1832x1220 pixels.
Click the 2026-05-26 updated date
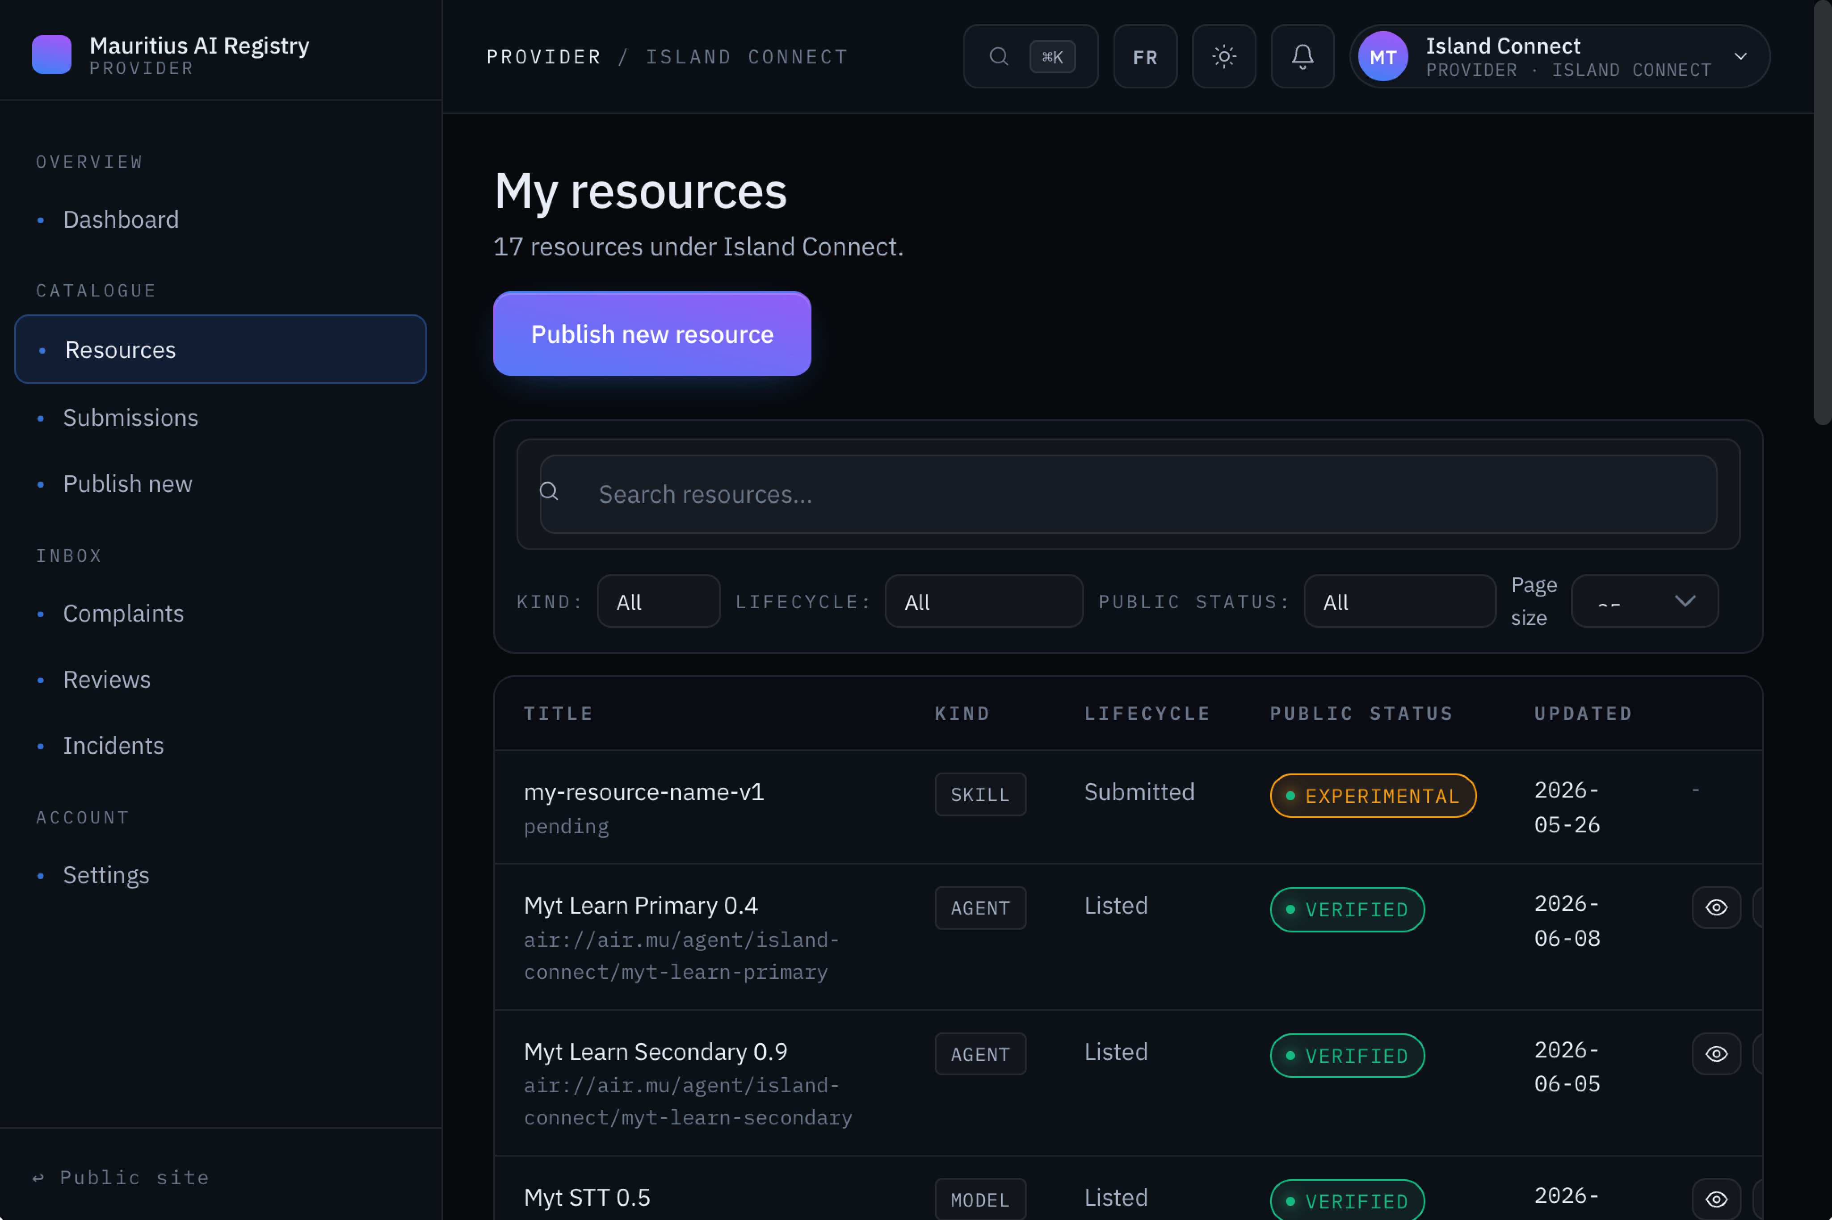coord(1567,808)
